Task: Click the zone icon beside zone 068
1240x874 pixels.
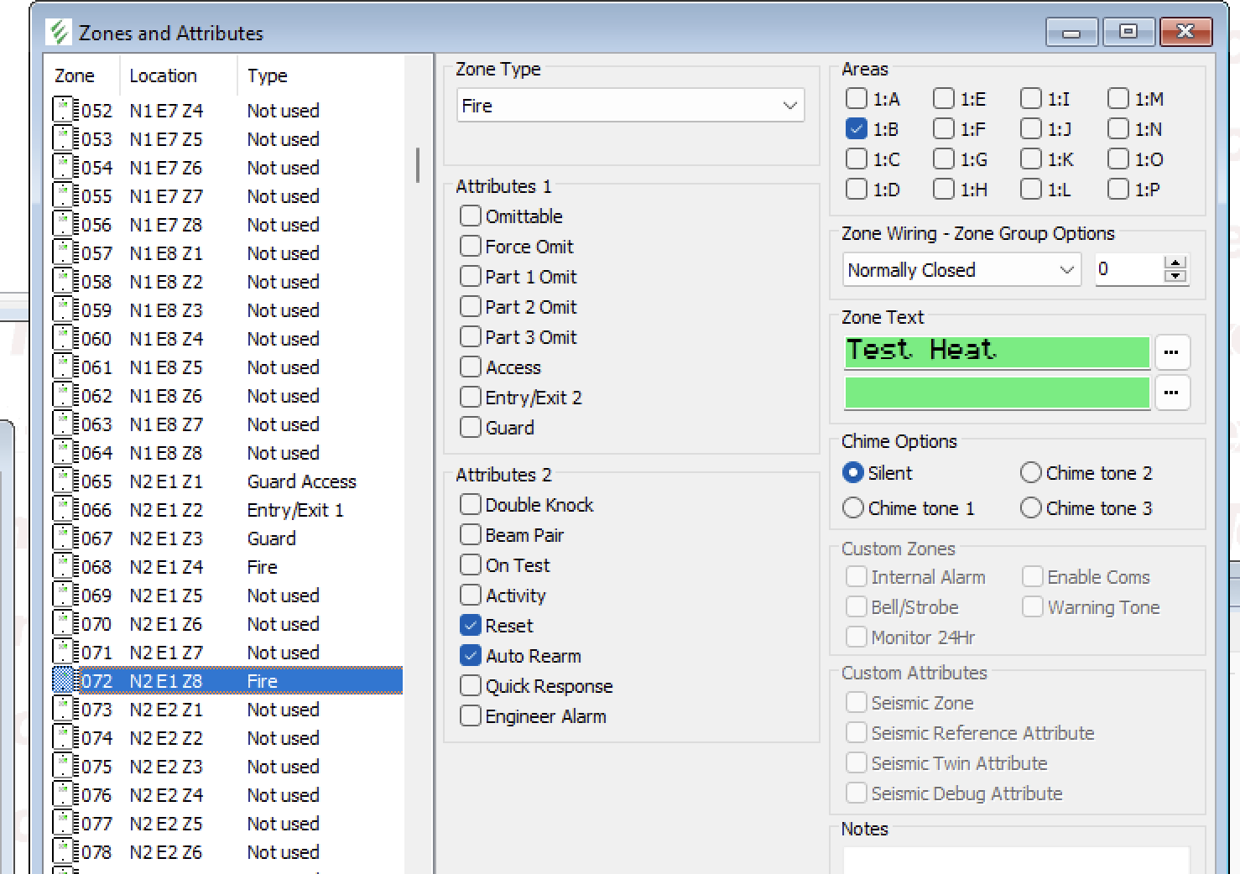Action: click(64, 566)
